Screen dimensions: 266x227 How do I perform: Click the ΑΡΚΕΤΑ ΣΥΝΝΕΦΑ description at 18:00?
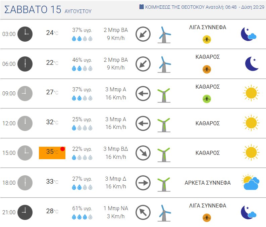tap(208, 183)
